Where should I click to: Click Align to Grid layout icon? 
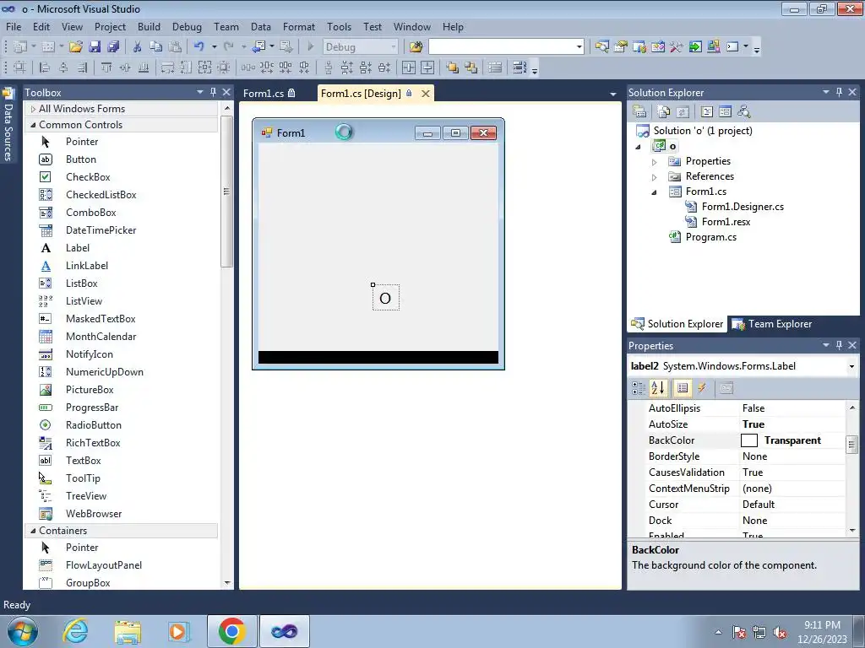[19, 67]
